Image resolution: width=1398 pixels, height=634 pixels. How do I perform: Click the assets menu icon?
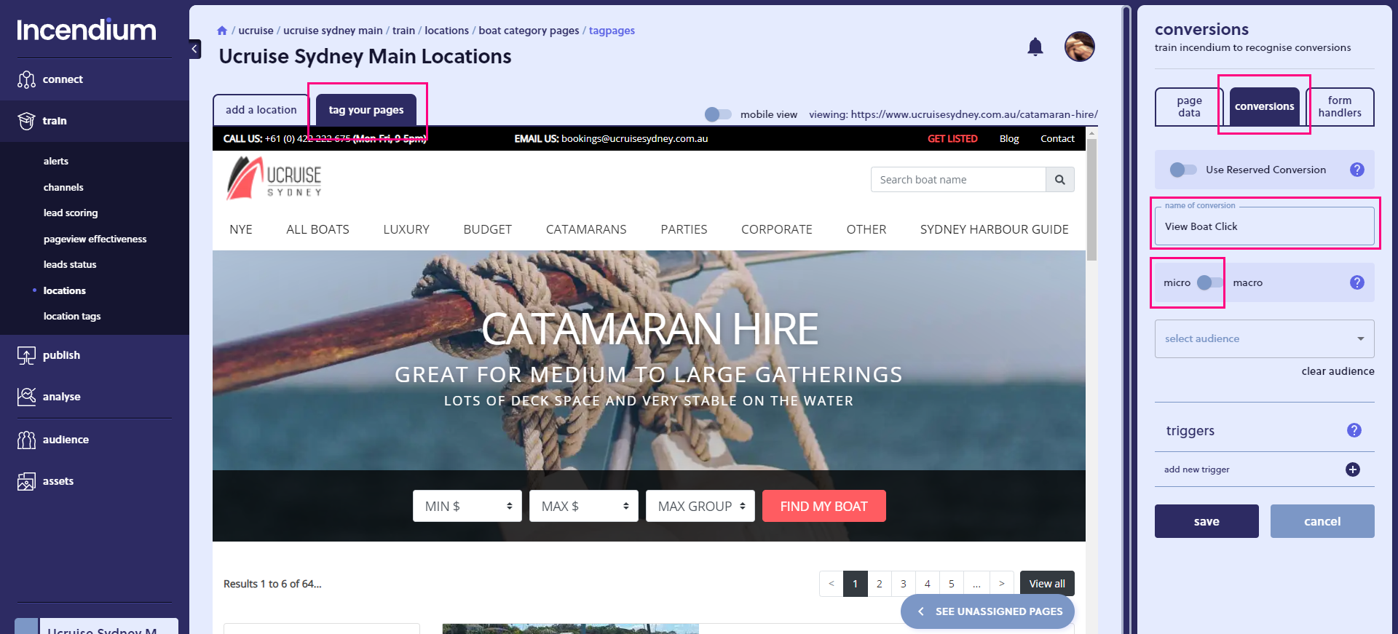26,481
